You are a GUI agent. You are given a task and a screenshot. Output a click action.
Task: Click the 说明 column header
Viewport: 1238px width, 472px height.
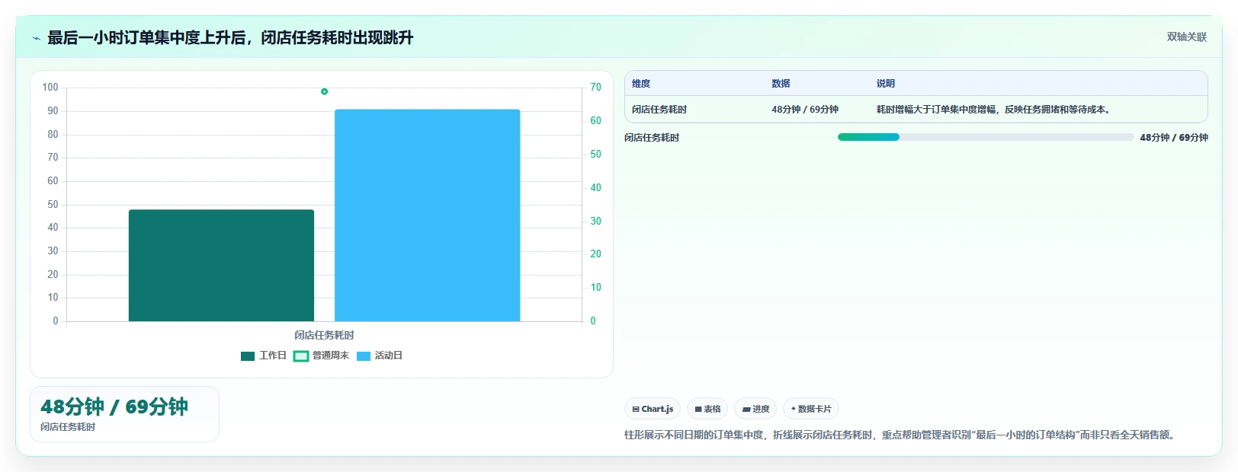[x=885, y=84]
